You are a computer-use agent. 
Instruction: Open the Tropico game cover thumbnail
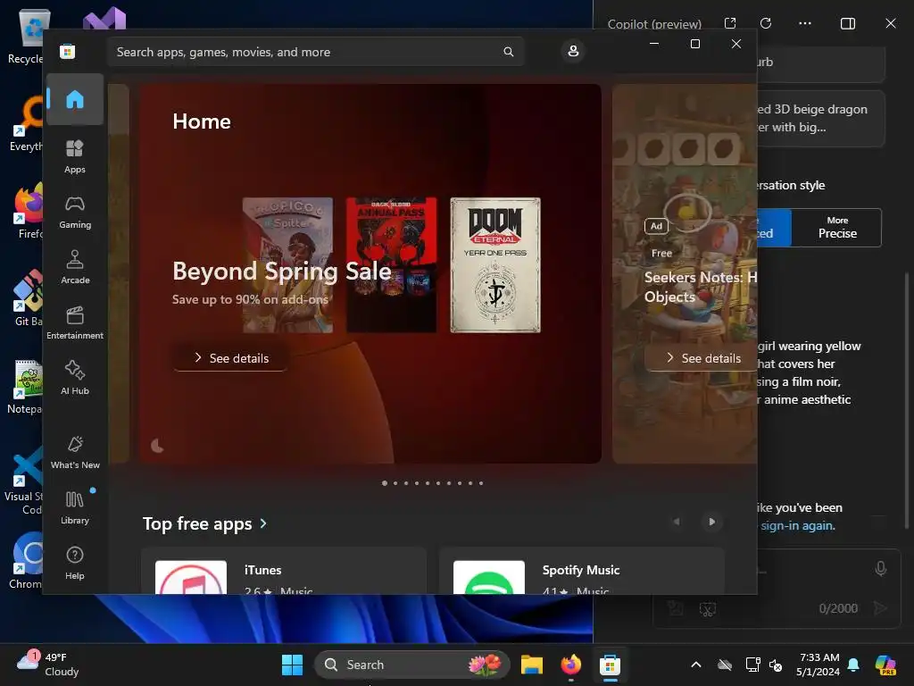[287, 264]
